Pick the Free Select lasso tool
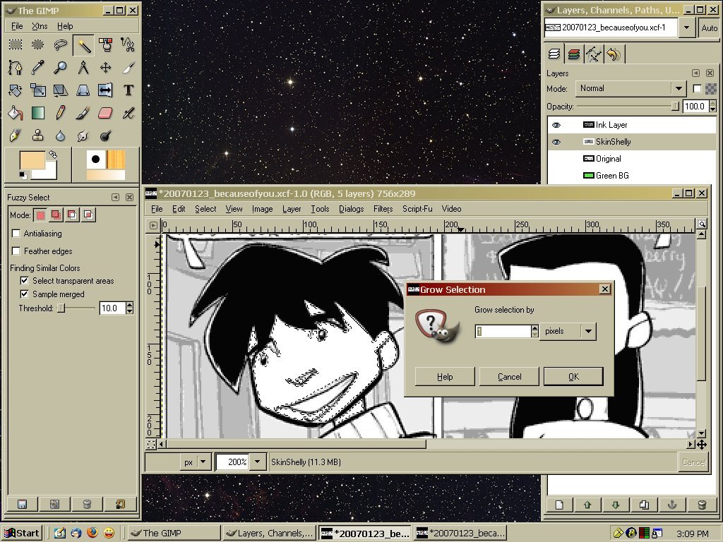 tap(61, 44)
